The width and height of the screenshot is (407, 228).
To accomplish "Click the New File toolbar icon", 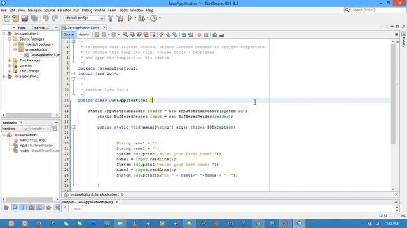I will click(x=7, y=18).
